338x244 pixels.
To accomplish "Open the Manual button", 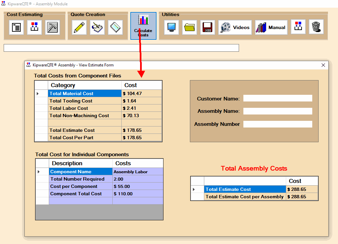I will [271, 27].
